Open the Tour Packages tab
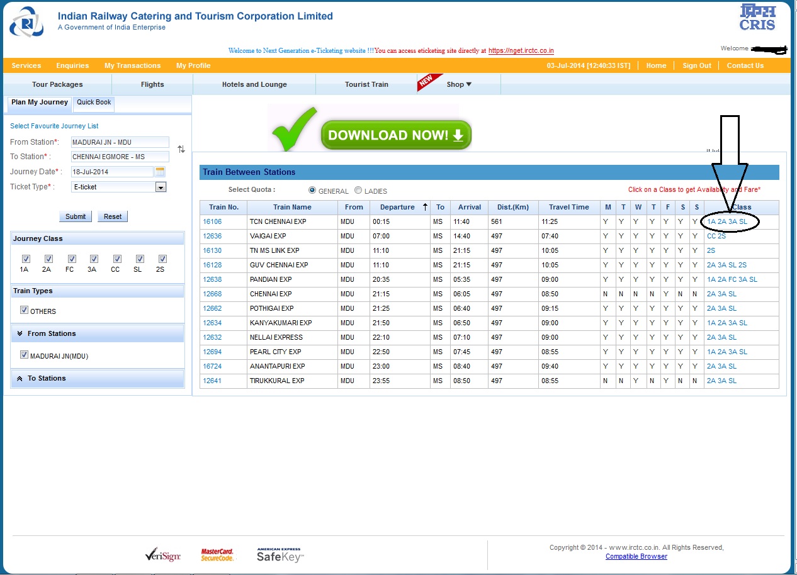This screenshot has height=575, width=797. tap(57, 84)
